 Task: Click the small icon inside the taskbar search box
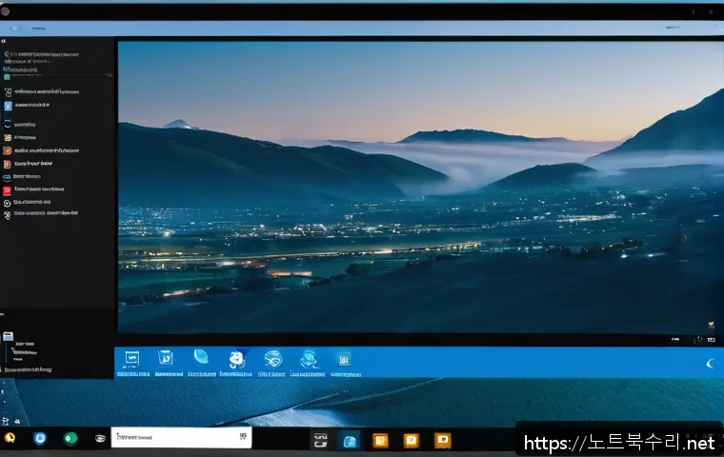pyautogui.click(x=244, y=437)
